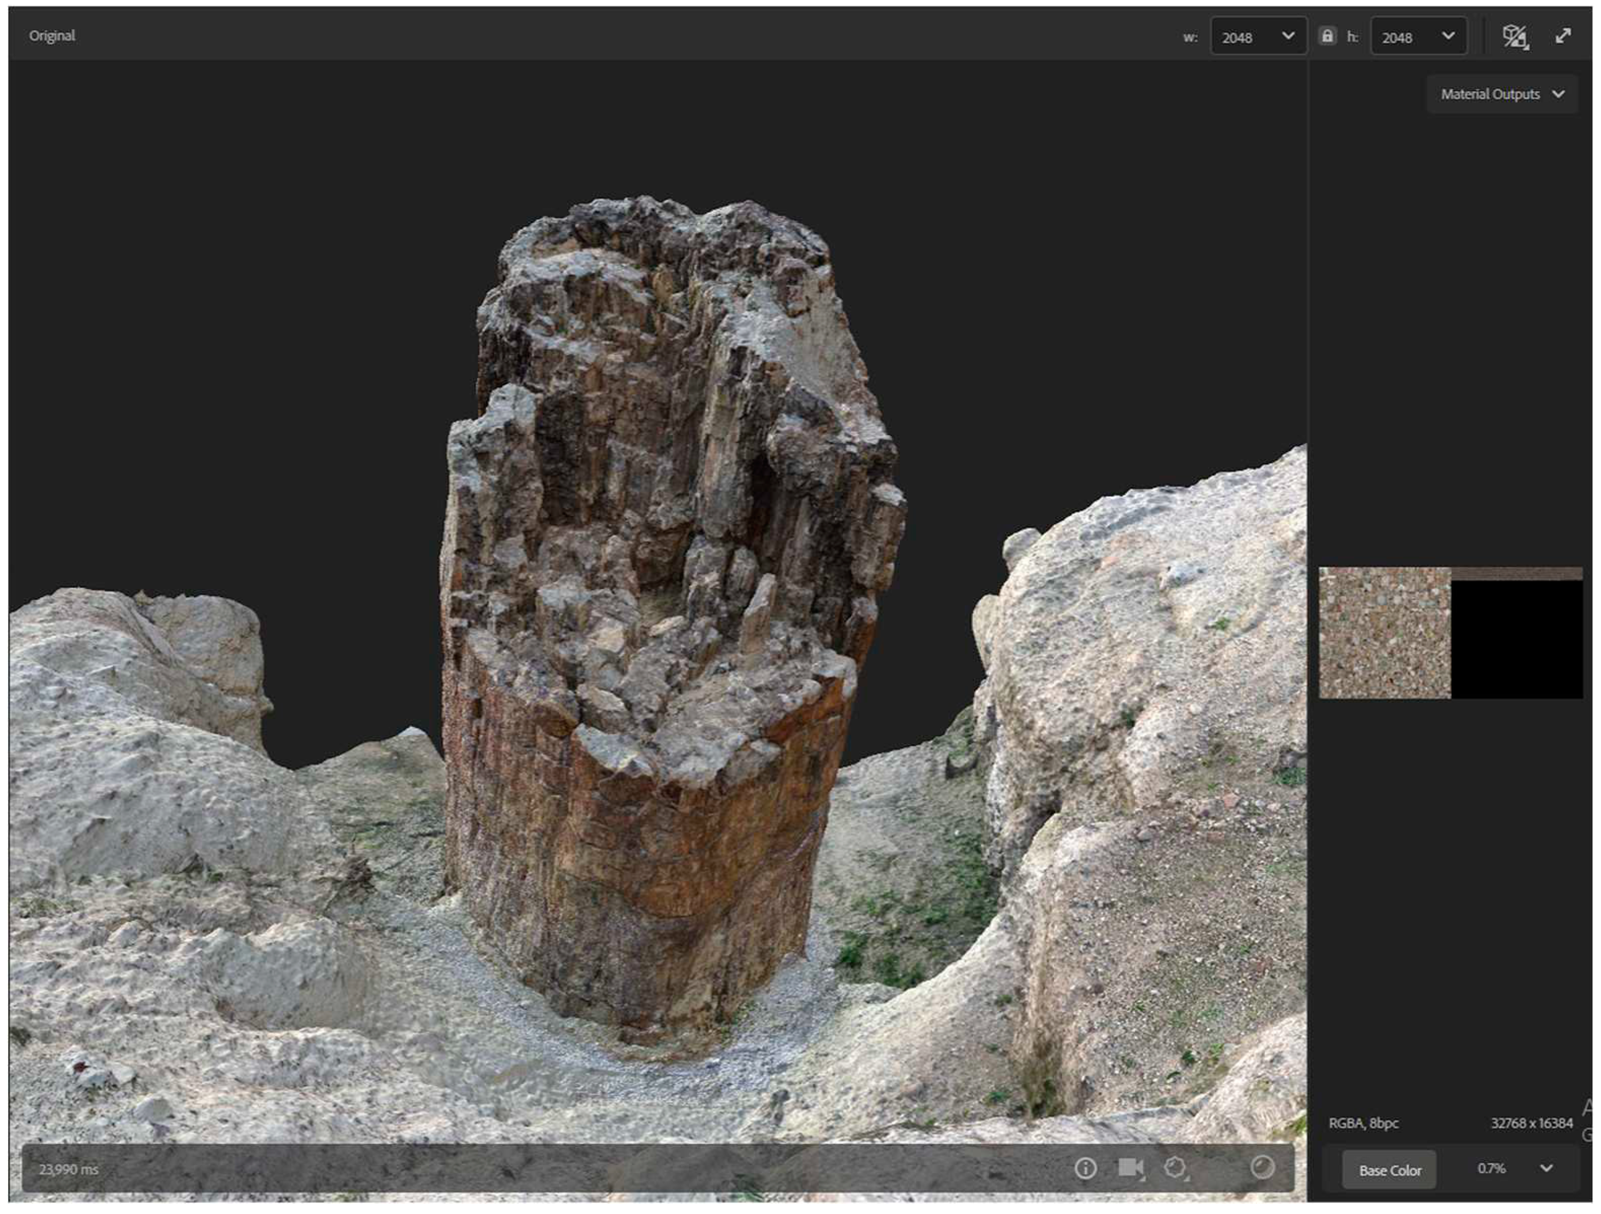The height and width of the screenshot is (1214, 1601).
Task: Click the chevron beside the 0.7% zoom
Action: (x=1546, y=1168)
